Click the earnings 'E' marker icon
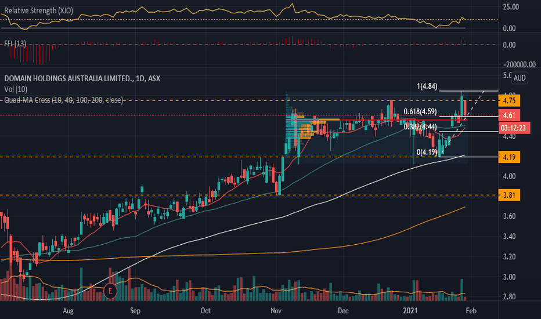541x319 pixels. pos(110,291)
